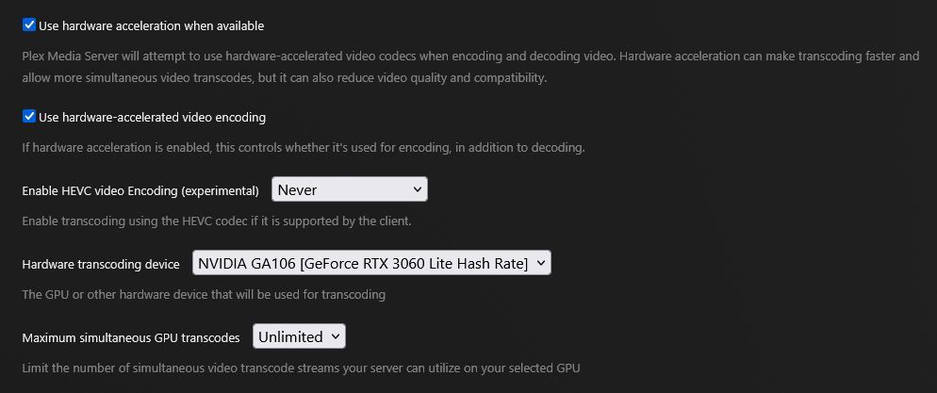This screenshot has width=937, height=393.
Task: Click the 'The GPU or other hardware device' help text
Action: pos(204,294)
